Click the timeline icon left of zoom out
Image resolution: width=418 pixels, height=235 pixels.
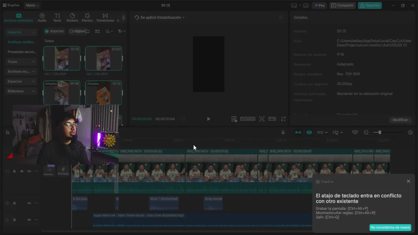click(x=355, y=133)
